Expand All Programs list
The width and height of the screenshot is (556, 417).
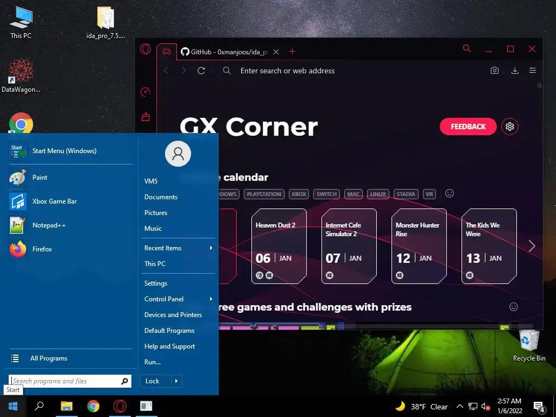(x=71, y=358)
